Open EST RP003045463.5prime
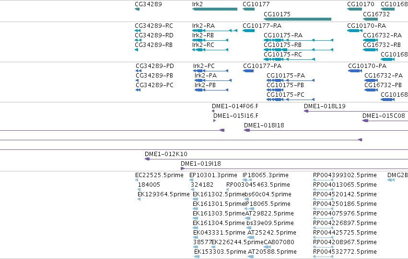Screen dimensions: 408x259 258,185
